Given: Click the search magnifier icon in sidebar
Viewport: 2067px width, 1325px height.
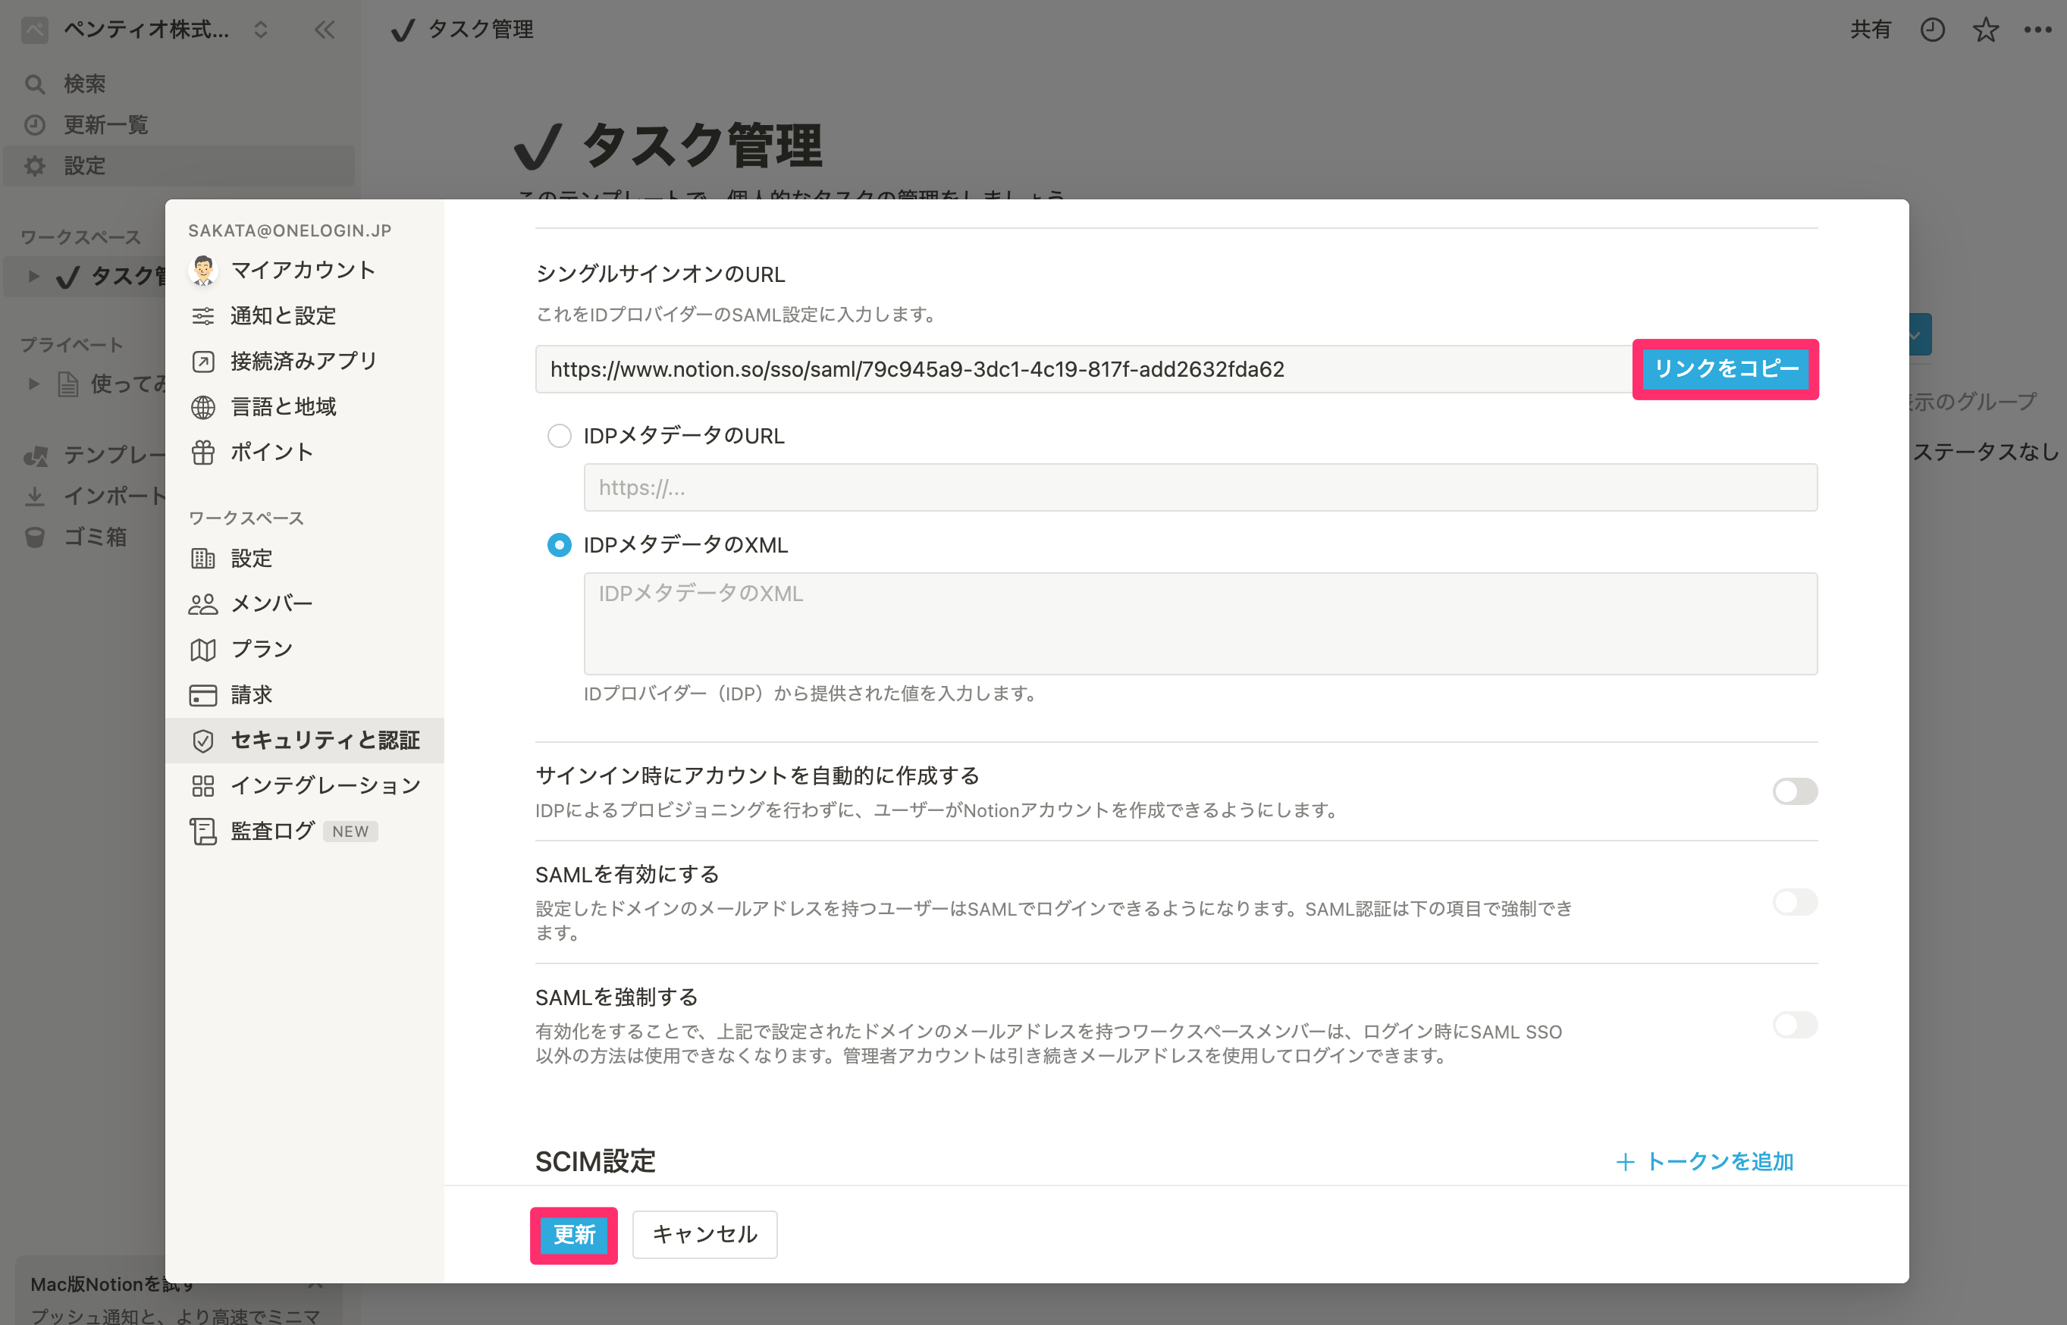Looking at the screenshot, I should click(x=34, y=84).
